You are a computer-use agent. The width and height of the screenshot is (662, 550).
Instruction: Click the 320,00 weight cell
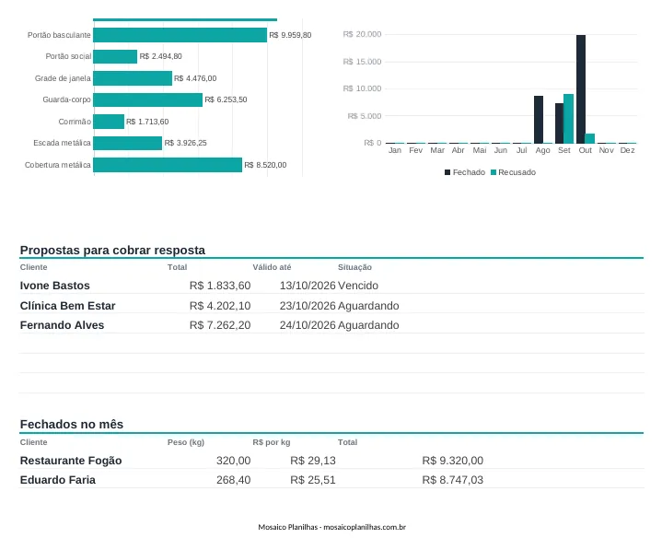click(234, 461)
